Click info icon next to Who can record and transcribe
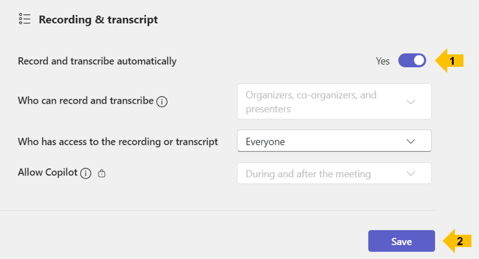This screenshot has height=259, width=479. click(x=162, y=102)
